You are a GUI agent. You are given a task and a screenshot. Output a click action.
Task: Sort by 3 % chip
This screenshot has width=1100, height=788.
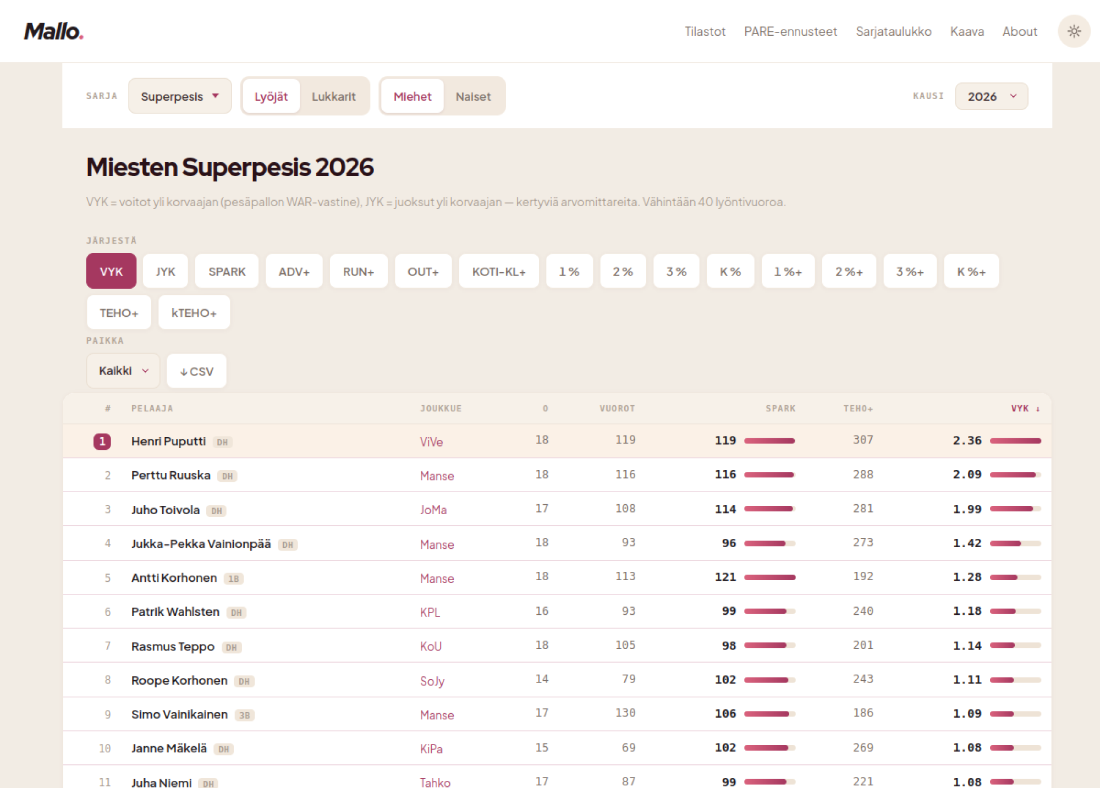[676, 271]
